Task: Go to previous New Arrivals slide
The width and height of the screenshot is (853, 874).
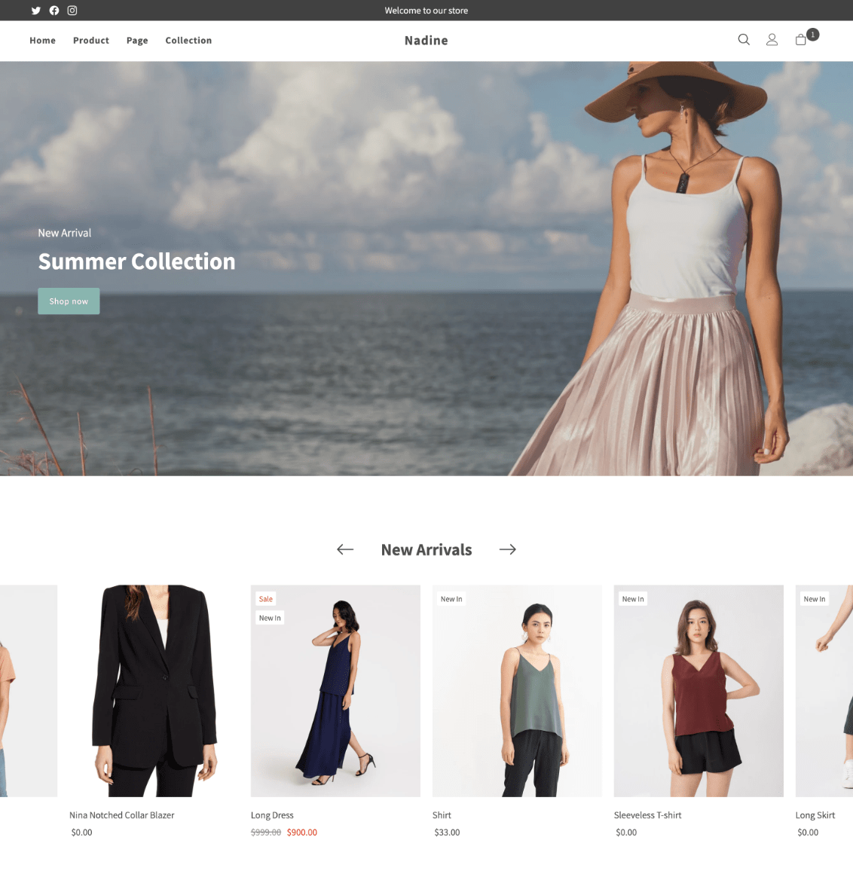Action: (x=345, y=549)
